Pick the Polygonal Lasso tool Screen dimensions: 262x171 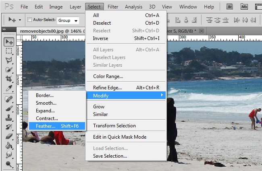tap(8, 60)
